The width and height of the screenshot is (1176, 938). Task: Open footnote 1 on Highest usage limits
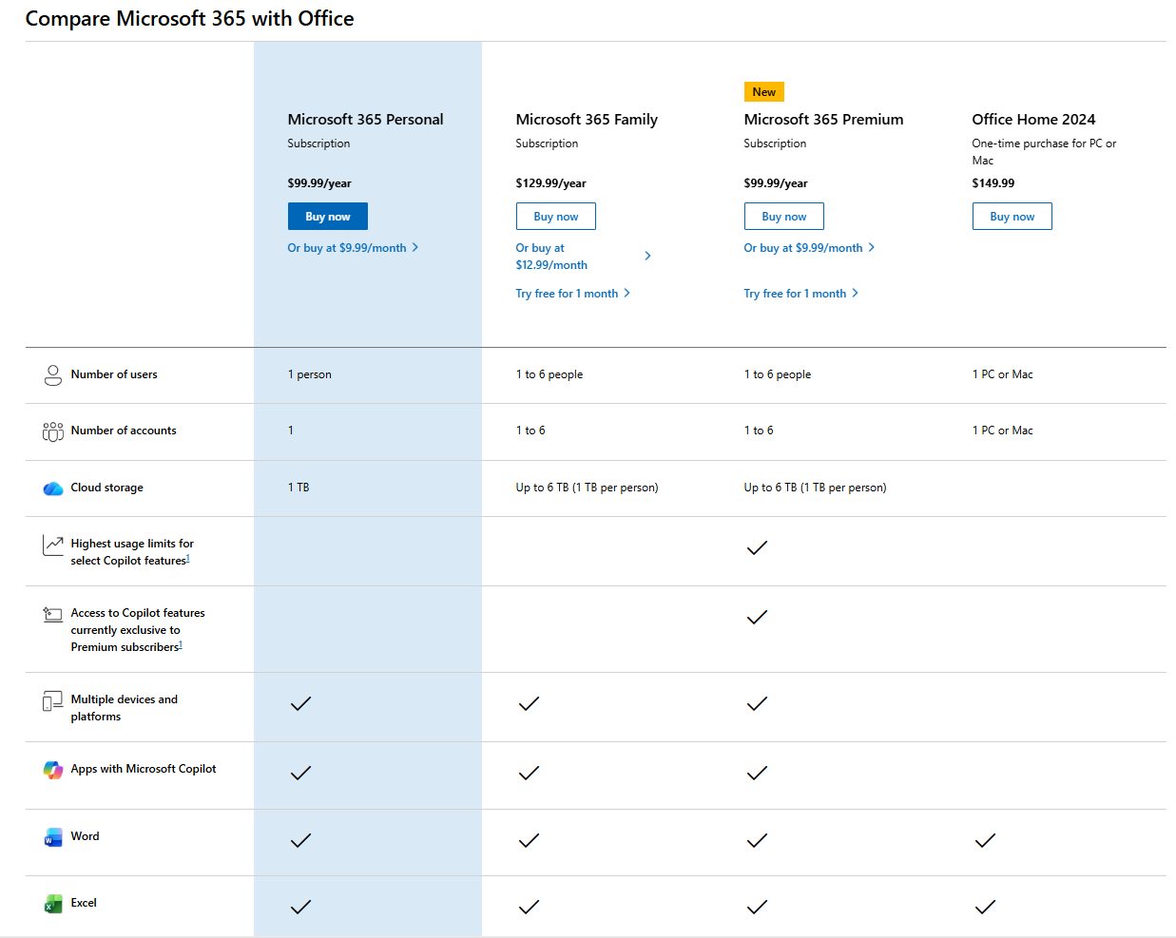(188, 559)
